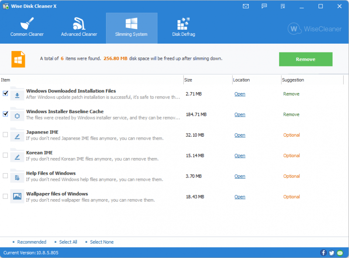Viewport: 349px width, 258px height.
Task: Select the Korean IME title text
Action: click(39, 153)
